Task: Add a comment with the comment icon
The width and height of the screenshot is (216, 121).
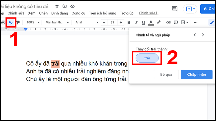Action: point(176,22)
